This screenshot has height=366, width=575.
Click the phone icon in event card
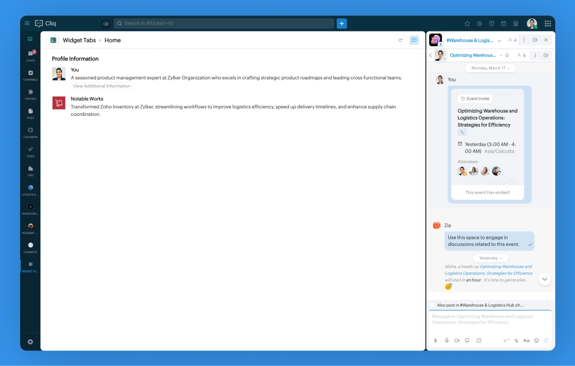(x=462, y=132)
